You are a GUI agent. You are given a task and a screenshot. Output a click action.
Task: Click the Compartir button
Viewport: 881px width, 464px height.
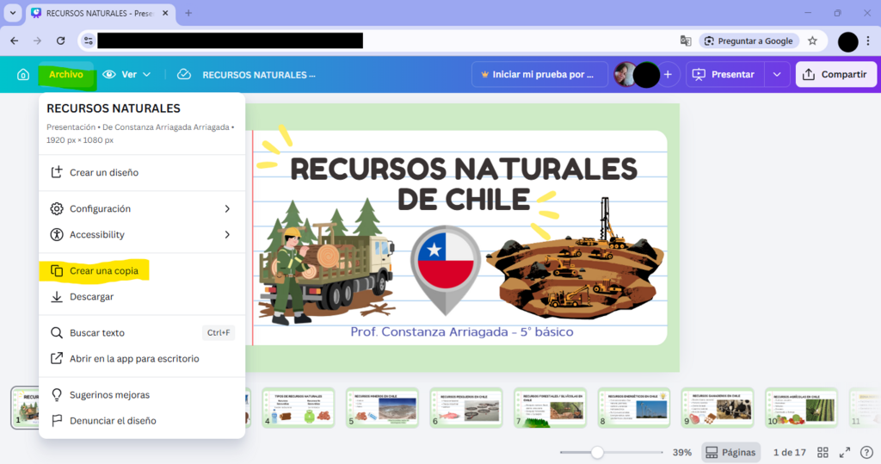pos(835,74)
